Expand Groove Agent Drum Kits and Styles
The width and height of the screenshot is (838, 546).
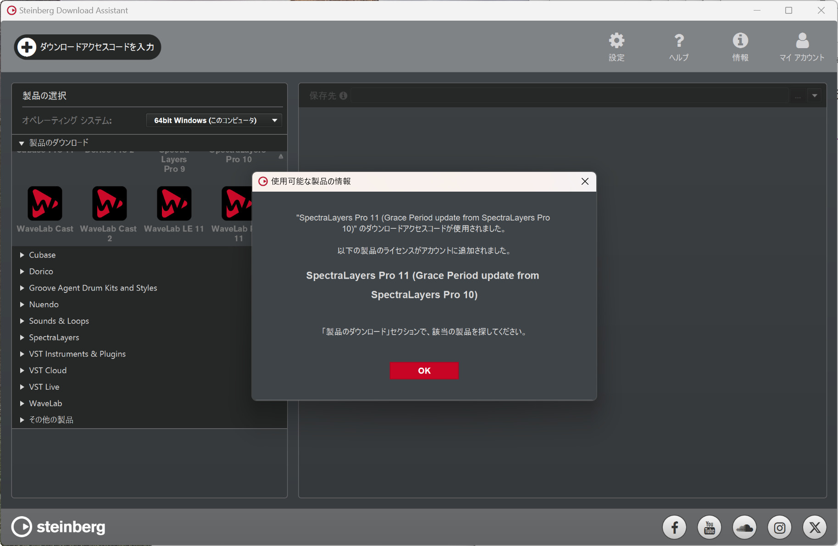coord(22,288)
